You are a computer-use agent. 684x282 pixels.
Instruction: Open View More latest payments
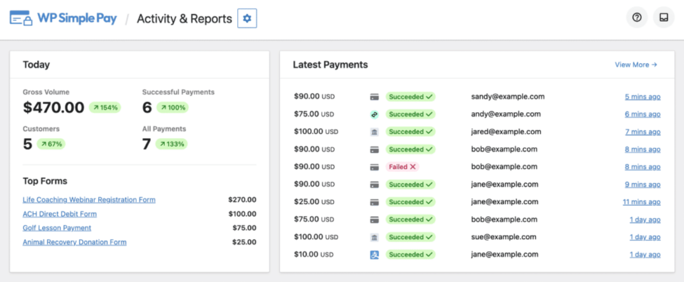tap(636, 64)
